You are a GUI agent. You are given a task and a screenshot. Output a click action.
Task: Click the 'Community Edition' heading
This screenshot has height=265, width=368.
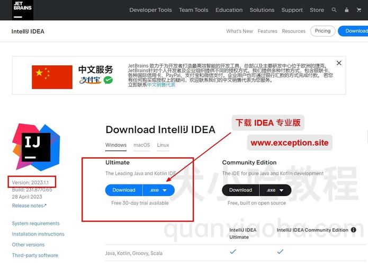click(249, 162)
